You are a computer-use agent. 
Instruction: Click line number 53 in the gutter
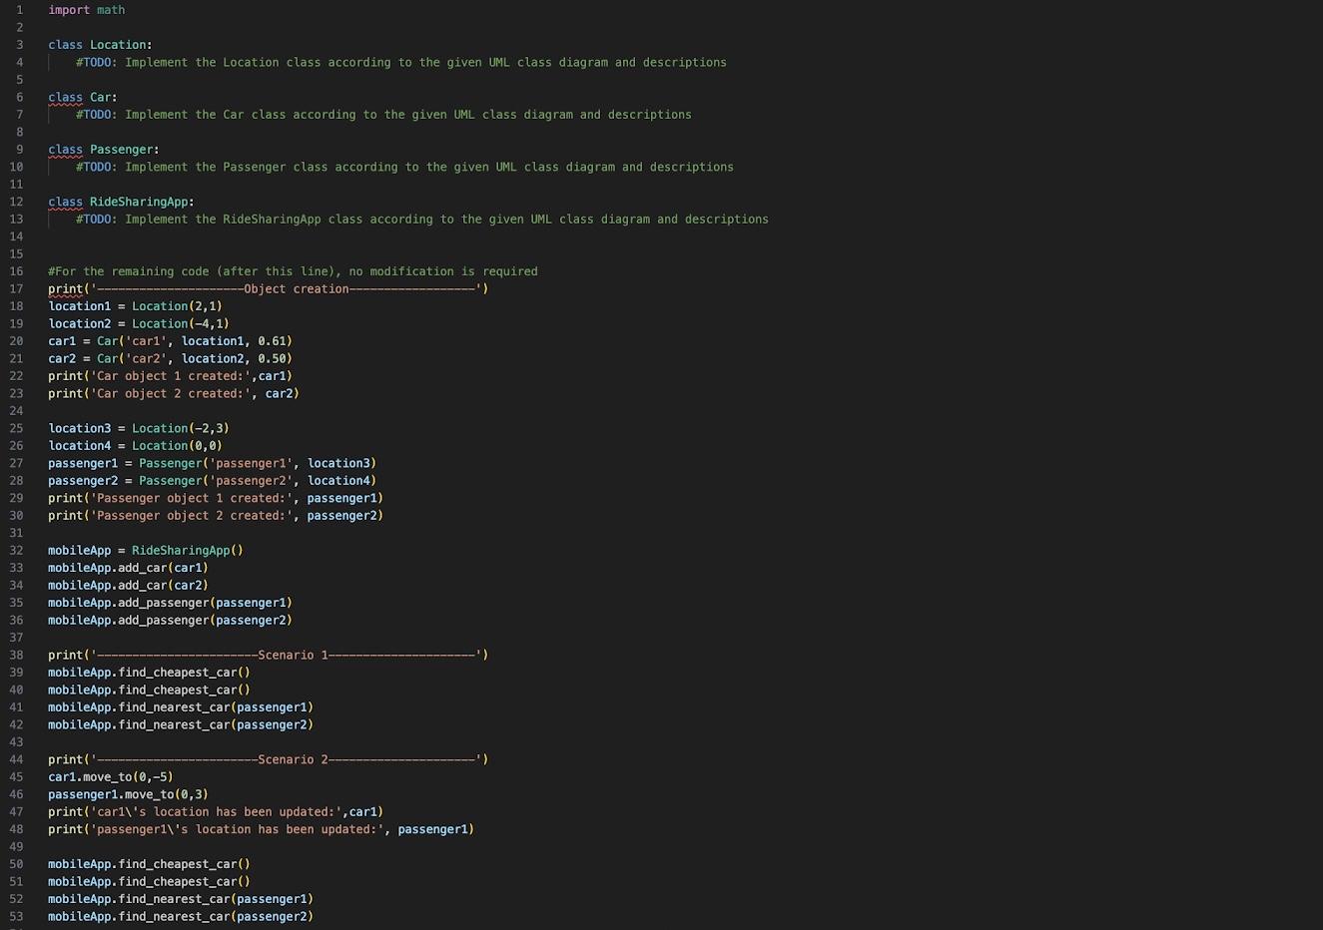16,916
